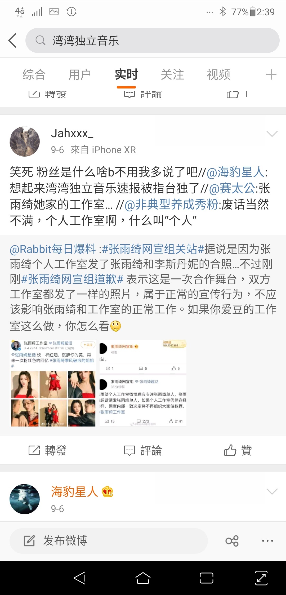The width and height of the screenshot is (286, 595).
Task: Open the #张雨绮网宣组关站# hashtag link
Action: click(153, 249)
